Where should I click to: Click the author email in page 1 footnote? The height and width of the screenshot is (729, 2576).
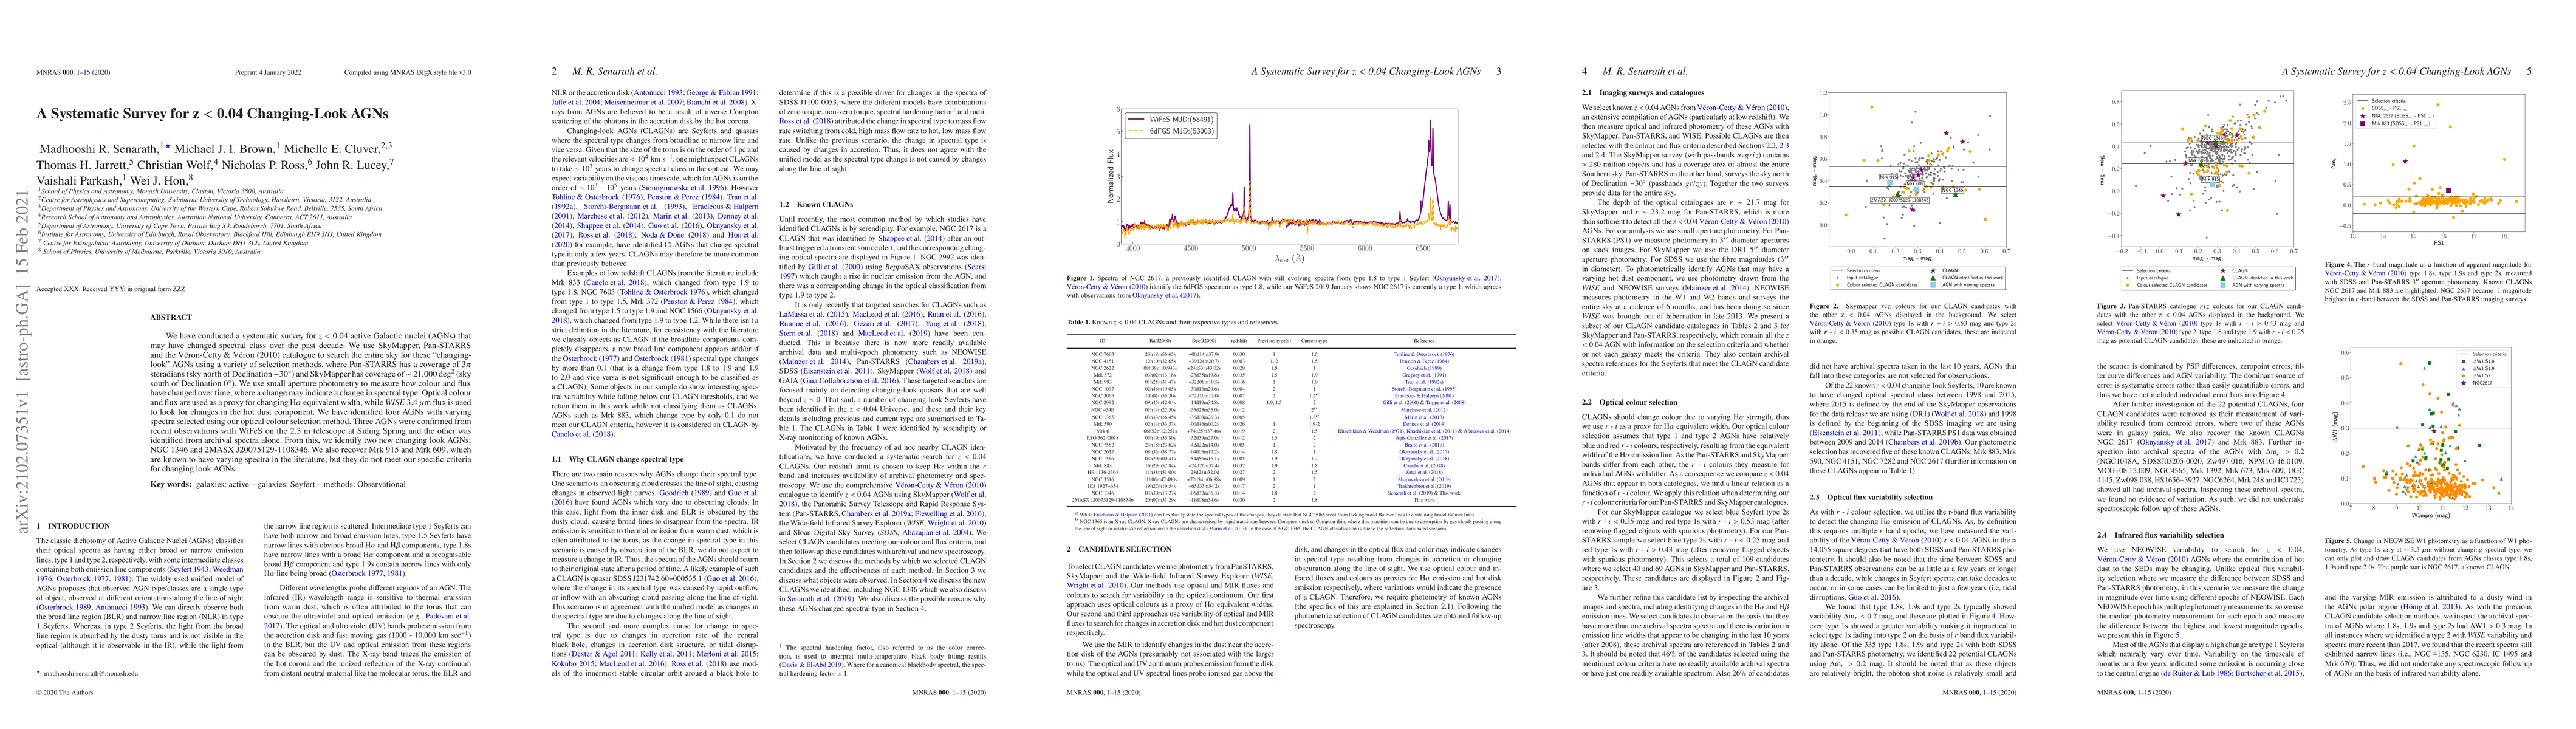(91, 673)
